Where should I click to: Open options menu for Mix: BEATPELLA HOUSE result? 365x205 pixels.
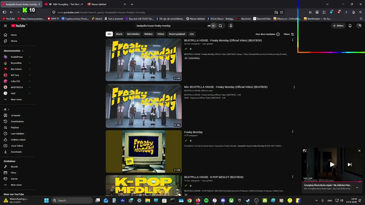tap(294, 87)
